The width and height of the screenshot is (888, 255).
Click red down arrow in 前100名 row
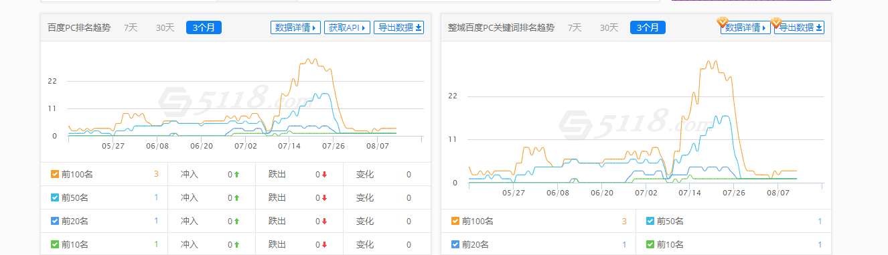[x=324, y=175]
